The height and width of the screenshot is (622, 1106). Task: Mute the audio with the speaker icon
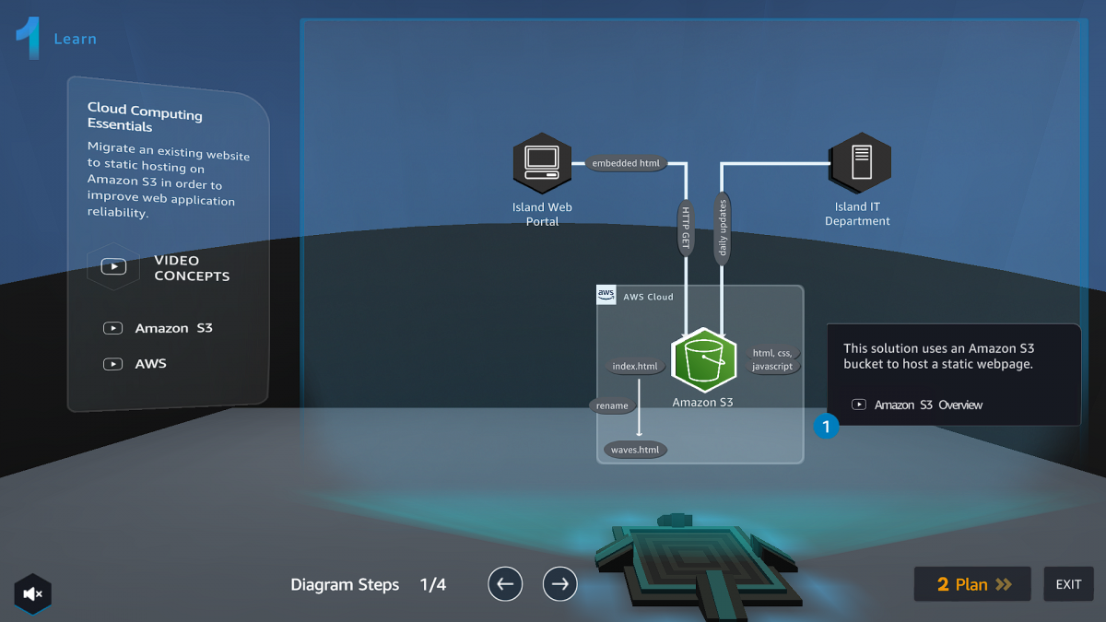click(31, 595)
